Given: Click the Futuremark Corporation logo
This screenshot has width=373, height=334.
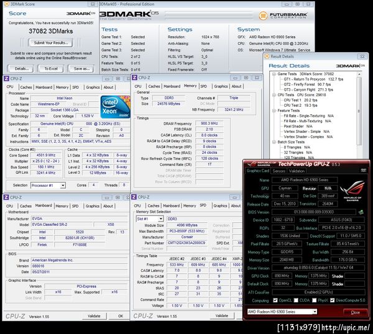Looking at the screenshot, I should pyautogui.click(x=283, y=16).
